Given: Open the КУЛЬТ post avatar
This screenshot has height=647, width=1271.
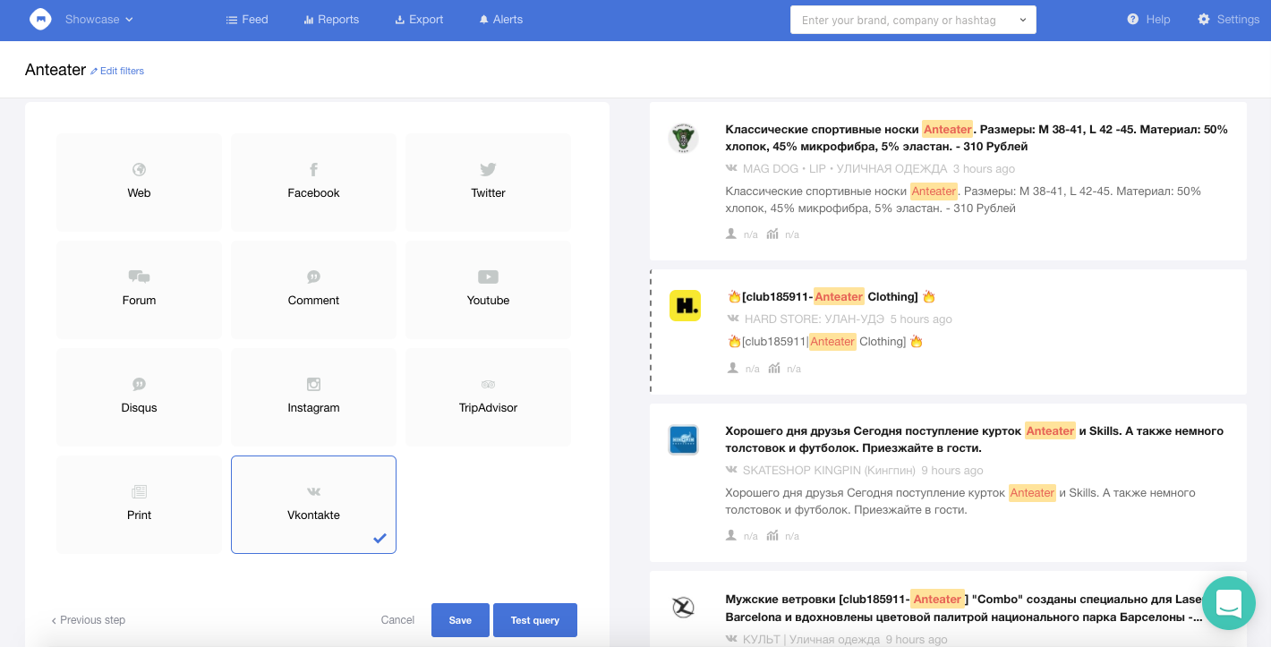Looking at the screenshot, I should point(684,608).
